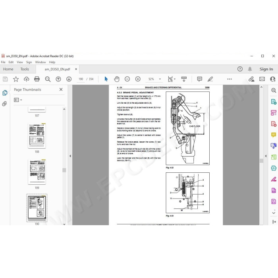Open the Window menu
The width and height of the screenshot is (278, 278).
click(41, 62)
